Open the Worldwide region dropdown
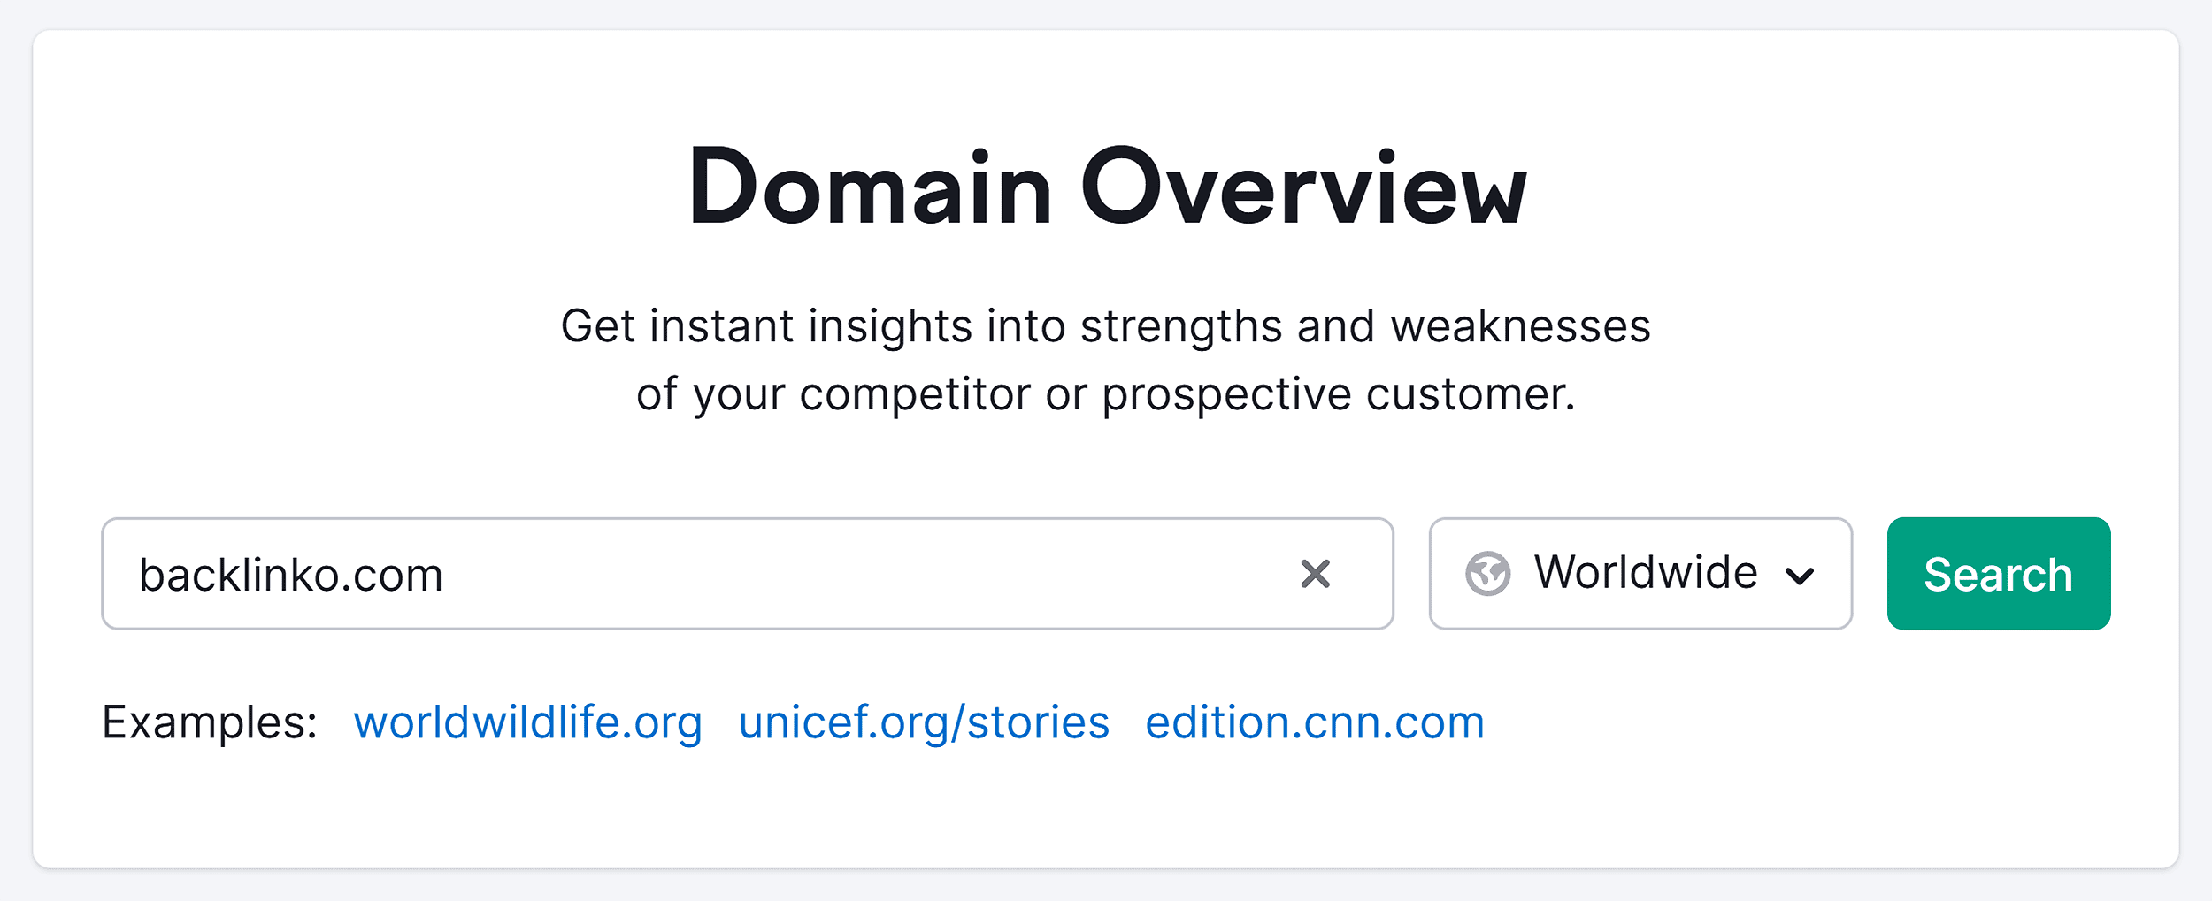The width and height of the screenshot is (2212, 901). pos(1640,574)
